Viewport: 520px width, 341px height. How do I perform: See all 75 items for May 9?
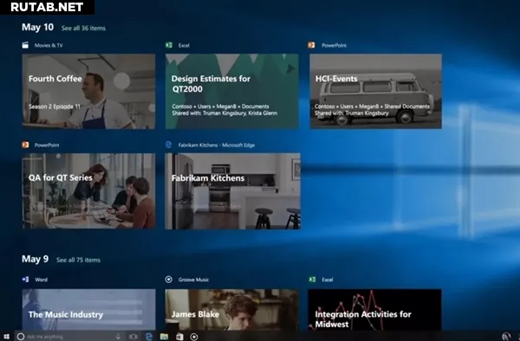[x=78, y=260]
